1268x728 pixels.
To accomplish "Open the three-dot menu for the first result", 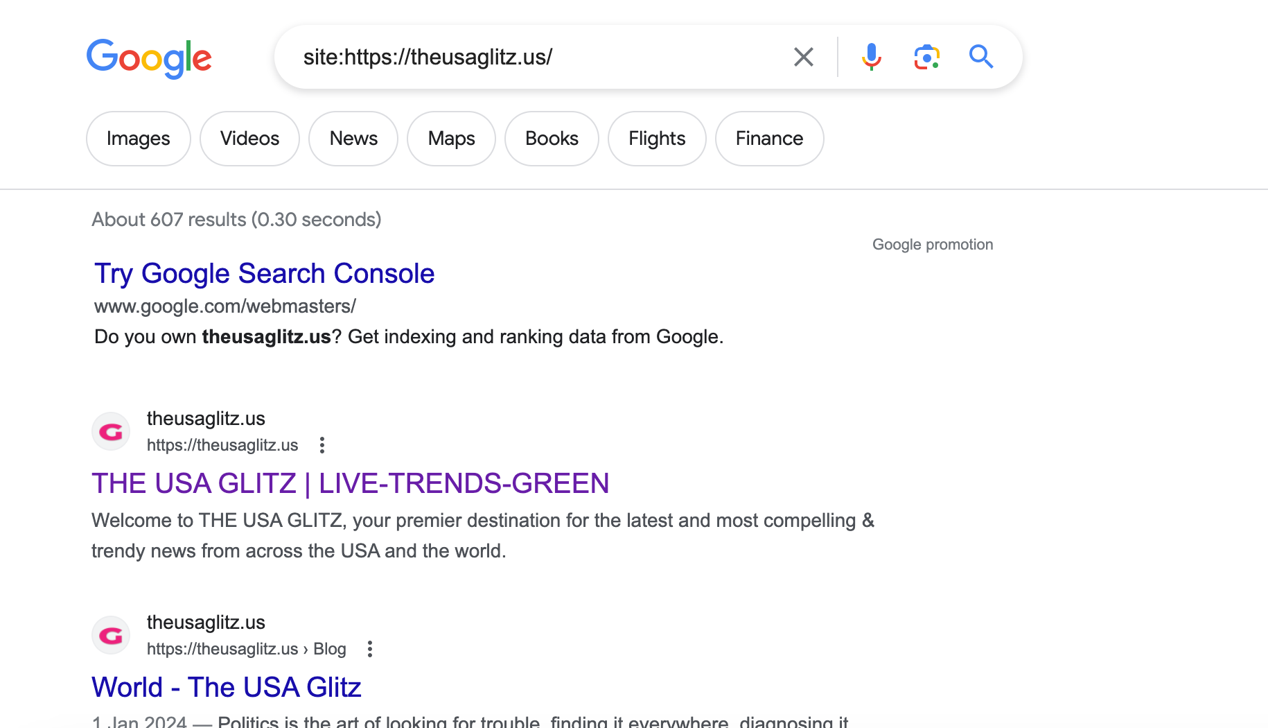I will [322, 446].
